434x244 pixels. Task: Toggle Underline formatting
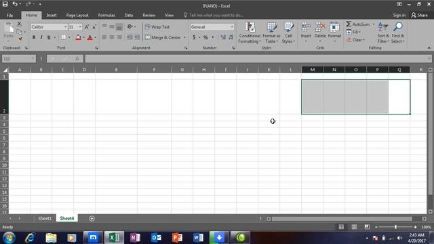click(x=49, y=37)
